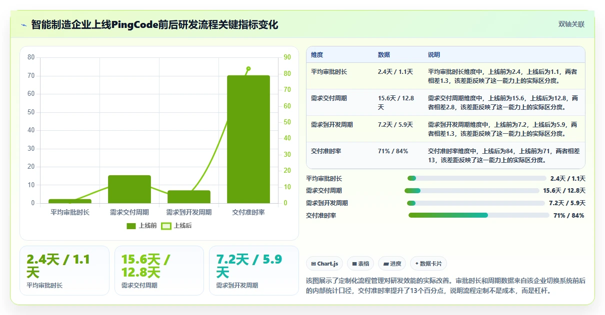Viewport: 605px width, 315px height.
Task: Click the 7.2天 / 5.9天 data card
Action: (254, 271)
